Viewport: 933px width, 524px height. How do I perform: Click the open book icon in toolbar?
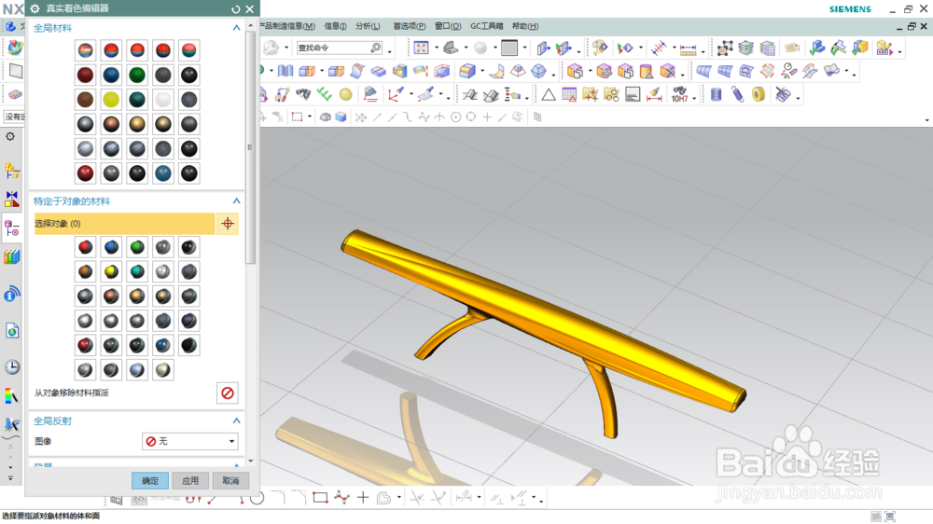[285, 71]
